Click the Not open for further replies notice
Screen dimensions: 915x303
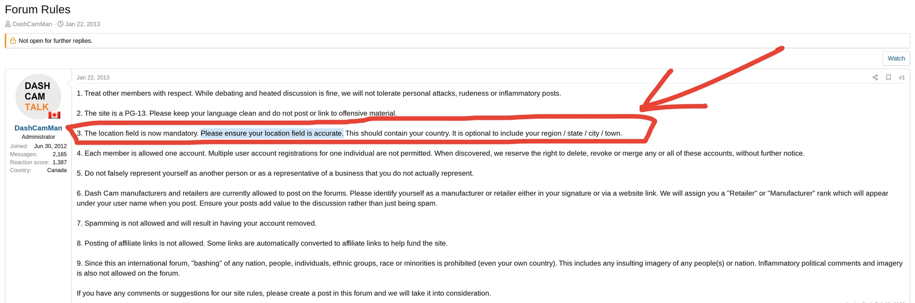coord(55,41)
